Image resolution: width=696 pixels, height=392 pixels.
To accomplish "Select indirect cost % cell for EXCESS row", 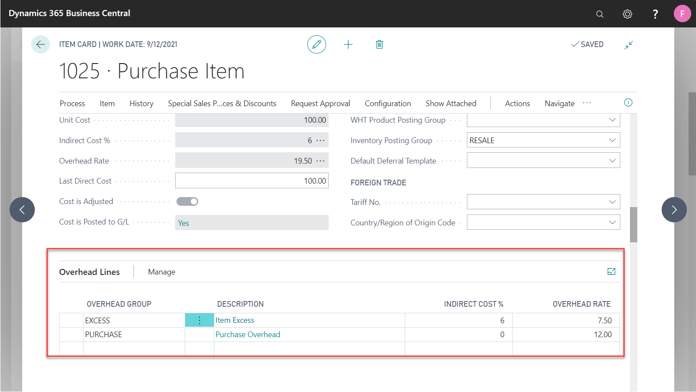I will click(x=459, y=320).
